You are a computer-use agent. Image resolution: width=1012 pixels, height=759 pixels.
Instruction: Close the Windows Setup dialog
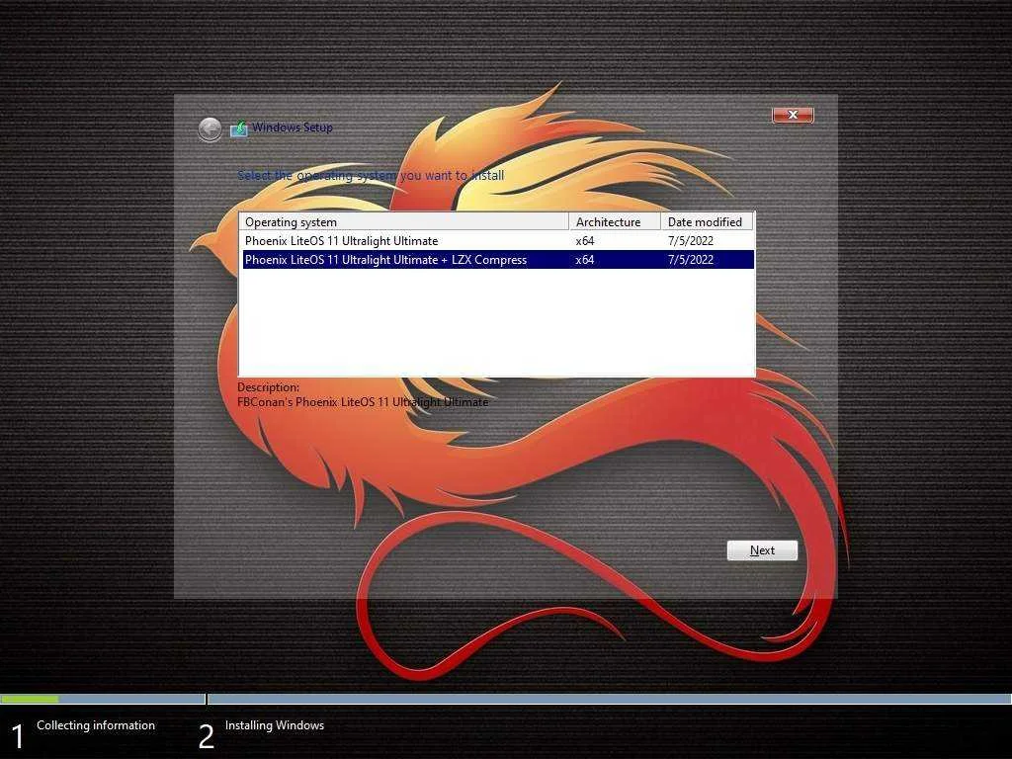(x=793, y=115)
